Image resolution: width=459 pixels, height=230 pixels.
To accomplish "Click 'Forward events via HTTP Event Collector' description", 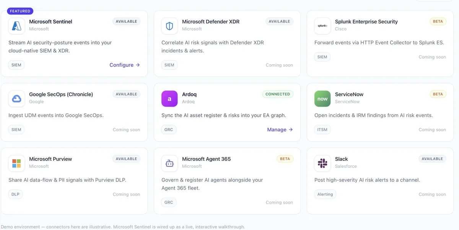I will [x=379, y=42].
